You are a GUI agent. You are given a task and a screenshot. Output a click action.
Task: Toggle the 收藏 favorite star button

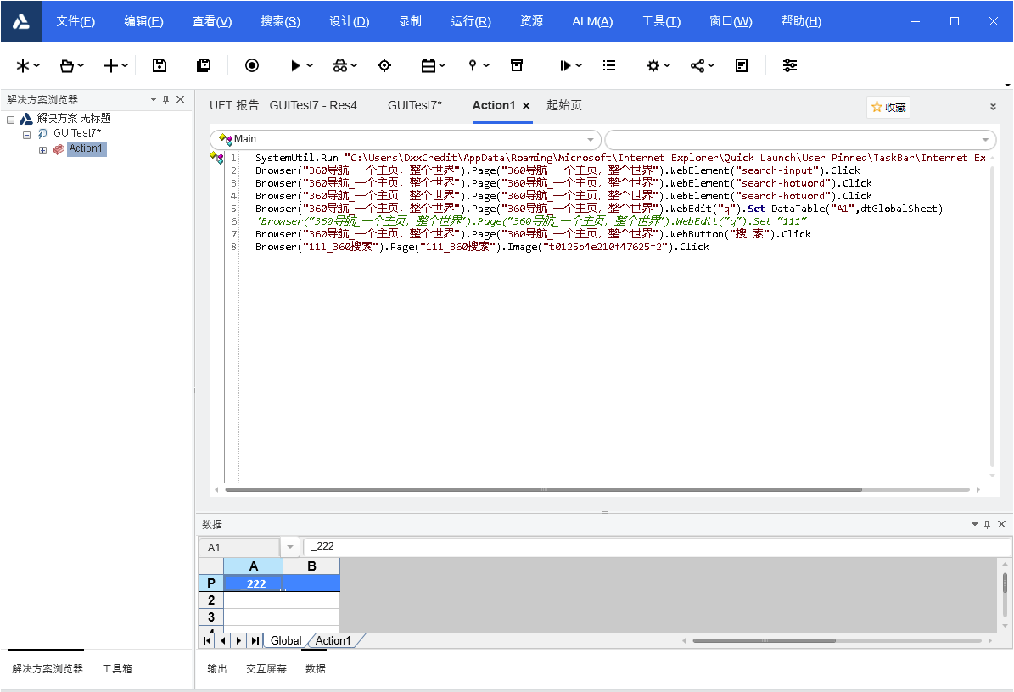pos(888,107)
